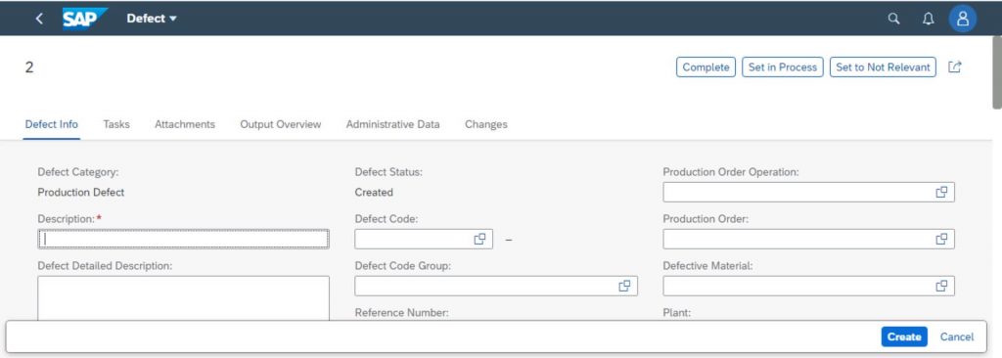Screen dimensions: 1002x358
Task: Open value help for Defect Code
Action: tap(479, 239)
